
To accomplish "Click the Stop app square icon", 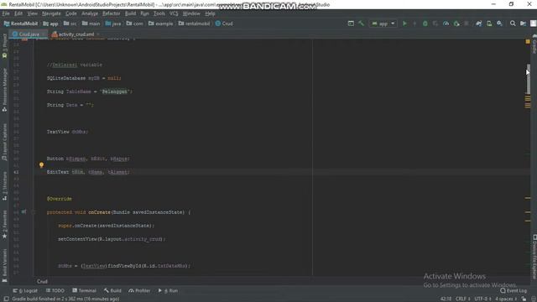I will (x=467, y=23).
